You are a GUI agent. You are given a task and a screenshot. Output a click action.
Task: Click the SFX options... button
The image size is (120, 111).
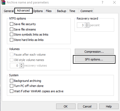click(x=94, y=59)
